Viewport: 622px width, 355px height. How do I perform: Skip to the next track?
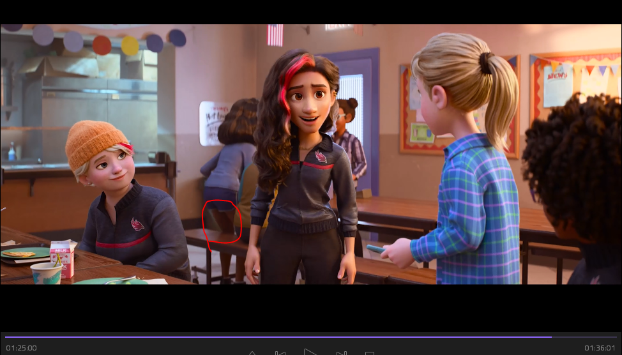[341, 352]
